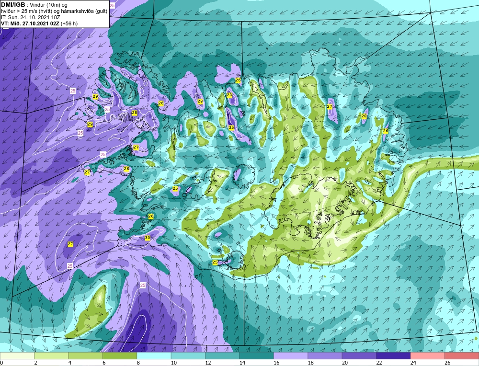Click the olive green 6–8 legend swatch
479x366 pixels.
tap(120, 356)
